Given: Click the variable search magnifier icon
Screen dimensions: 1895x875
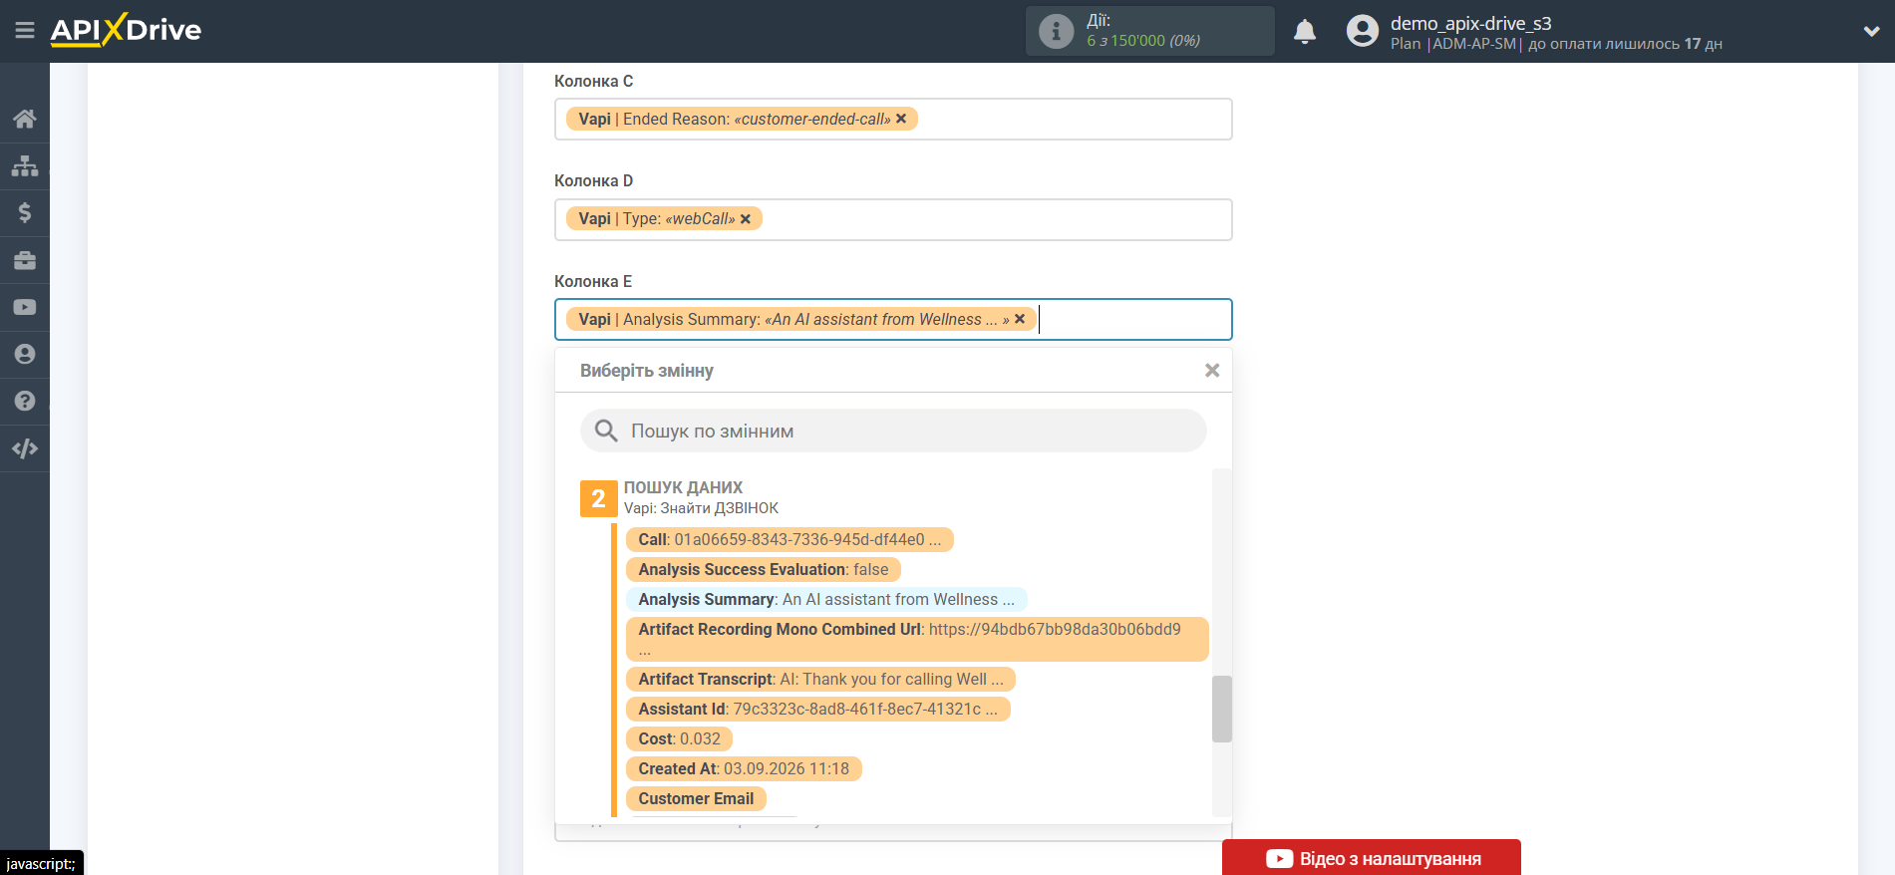Looking at the screenshot, I should point(606,431).
